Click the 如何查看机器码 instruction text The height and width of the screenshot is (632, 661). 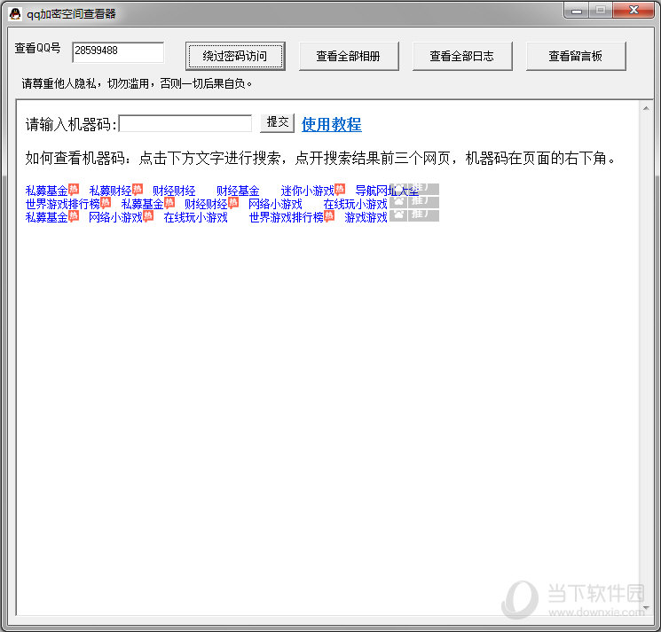[x=320, y=159]
